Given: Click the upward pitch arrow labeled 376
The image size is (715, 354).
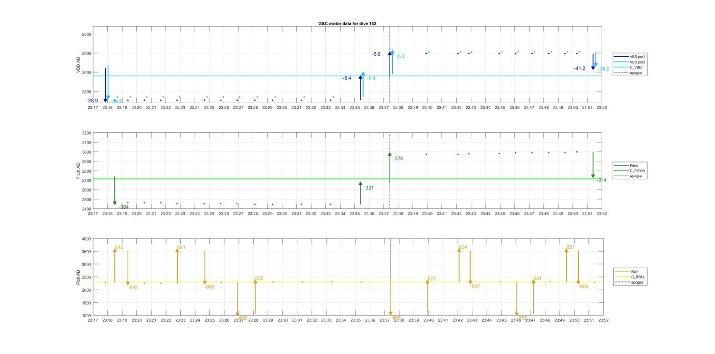Looking at the screenshot, I should [x=390, y=169].
